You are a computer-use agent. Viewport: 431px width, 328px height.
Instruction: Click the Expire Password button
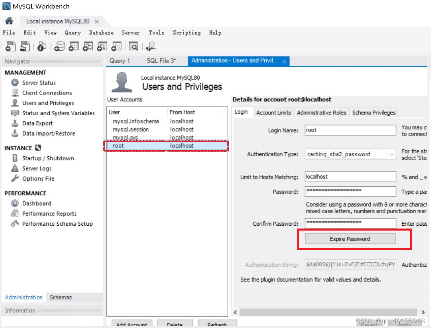point(350,239)
